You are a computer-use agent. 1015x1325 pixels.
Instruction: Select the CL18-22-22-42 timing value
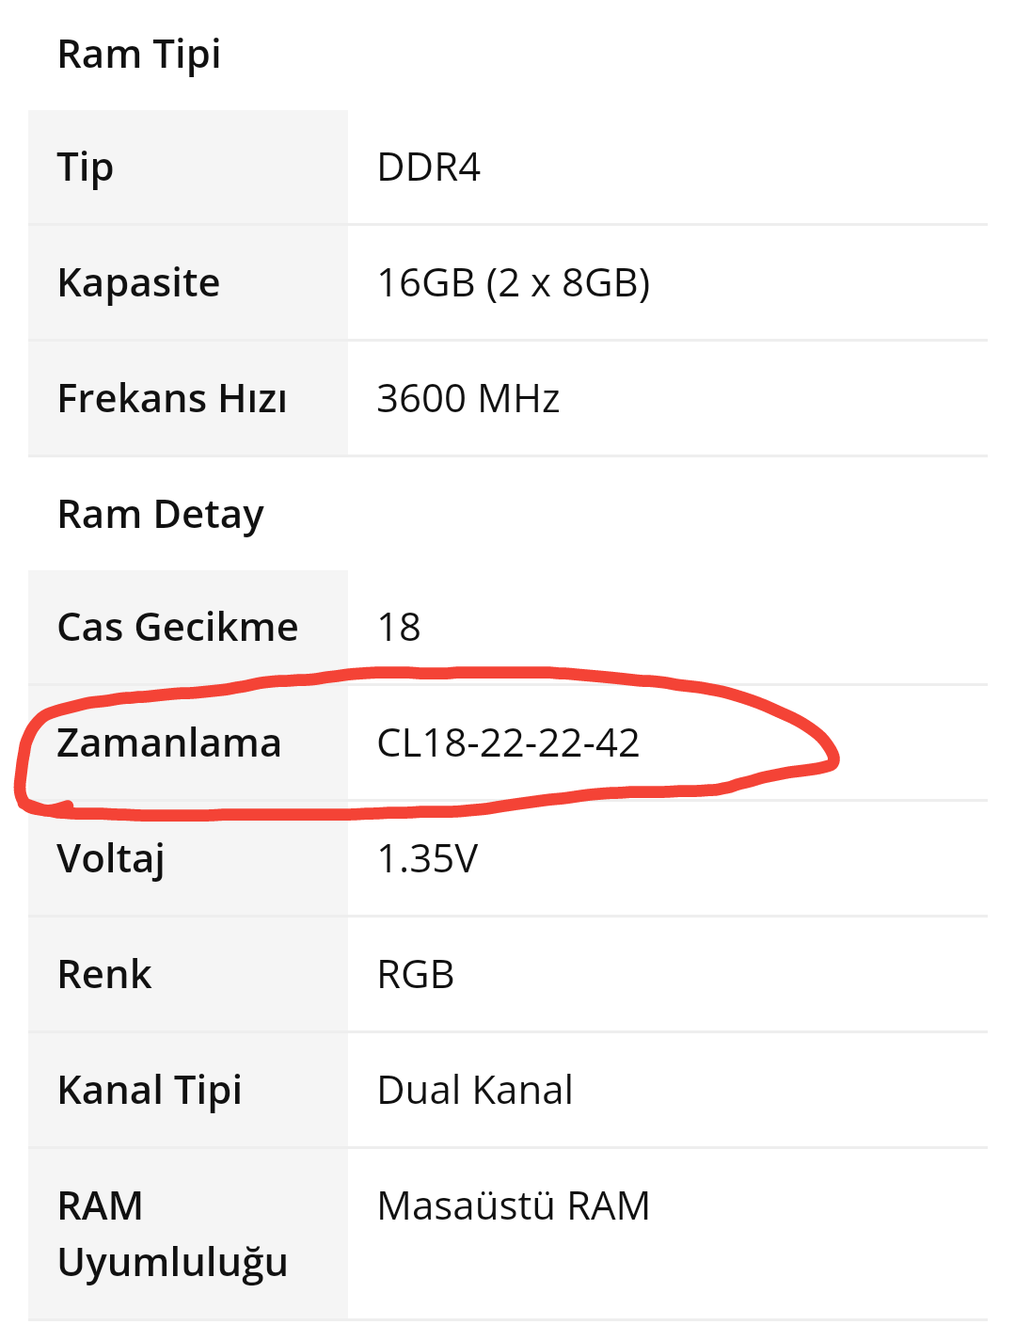pyautogui.click(x=508, y=743)
